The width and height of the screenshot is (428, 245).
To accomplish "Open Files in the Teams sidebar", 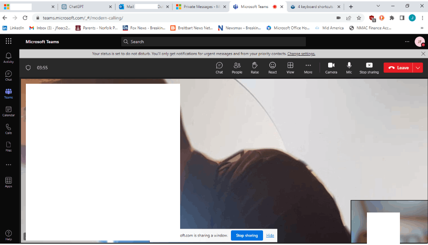I will coord(8,147).
